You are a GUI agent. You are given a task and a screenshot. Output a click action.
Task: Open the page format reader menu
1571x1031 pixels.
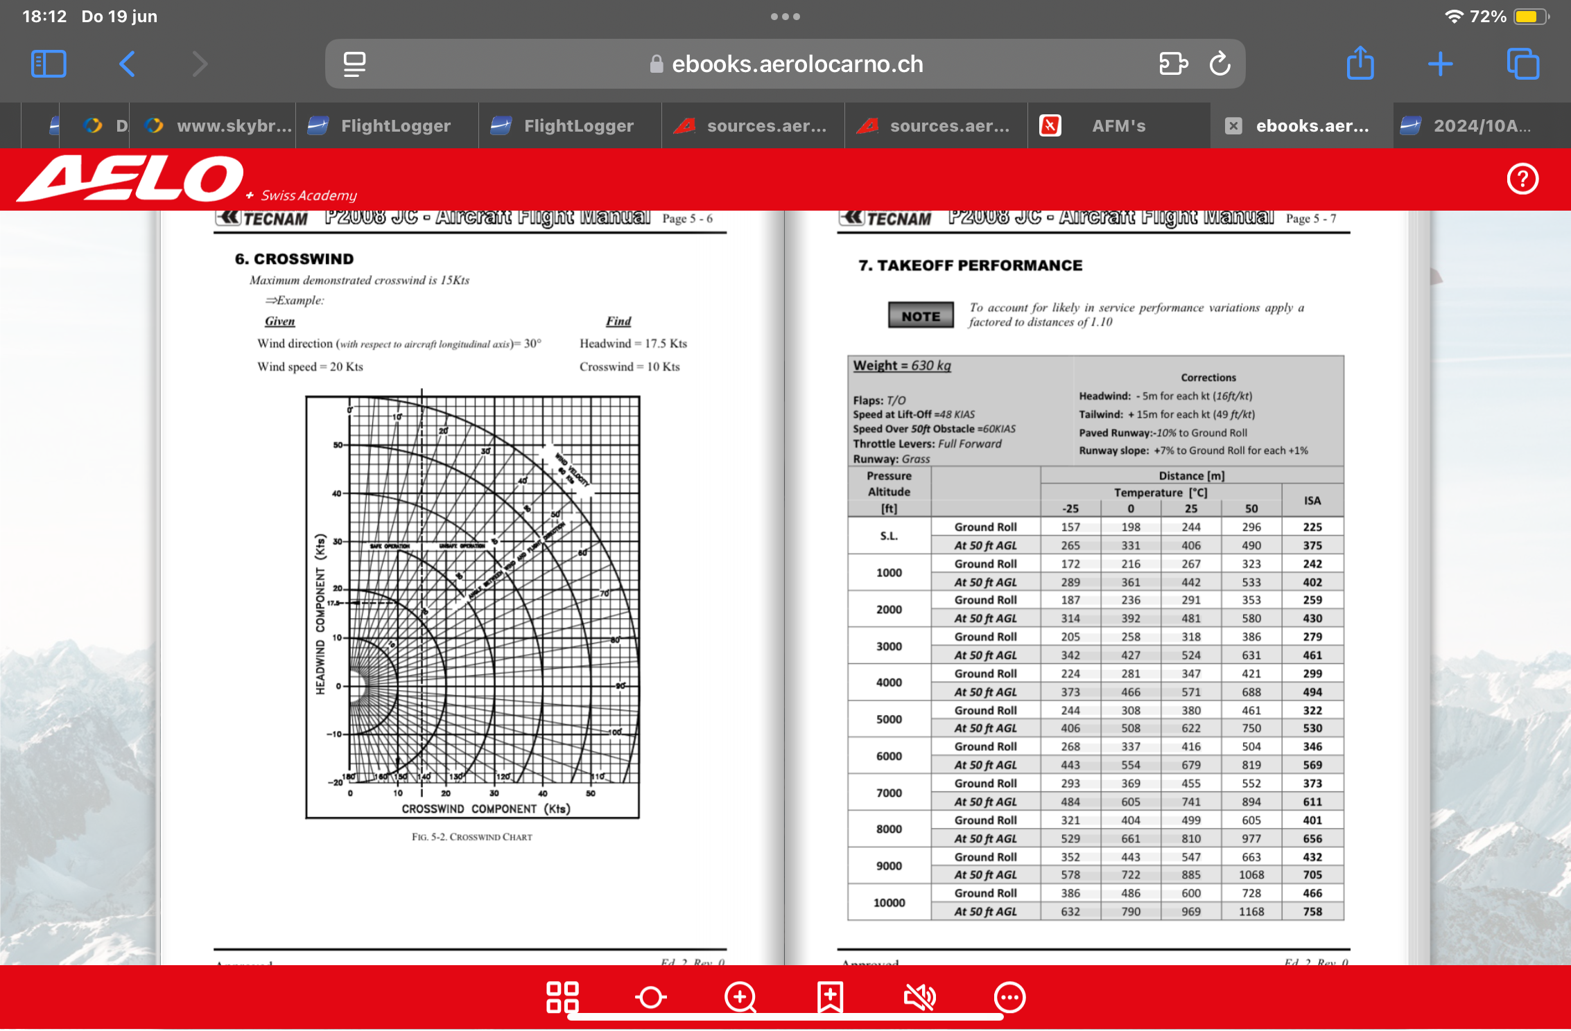354,64
